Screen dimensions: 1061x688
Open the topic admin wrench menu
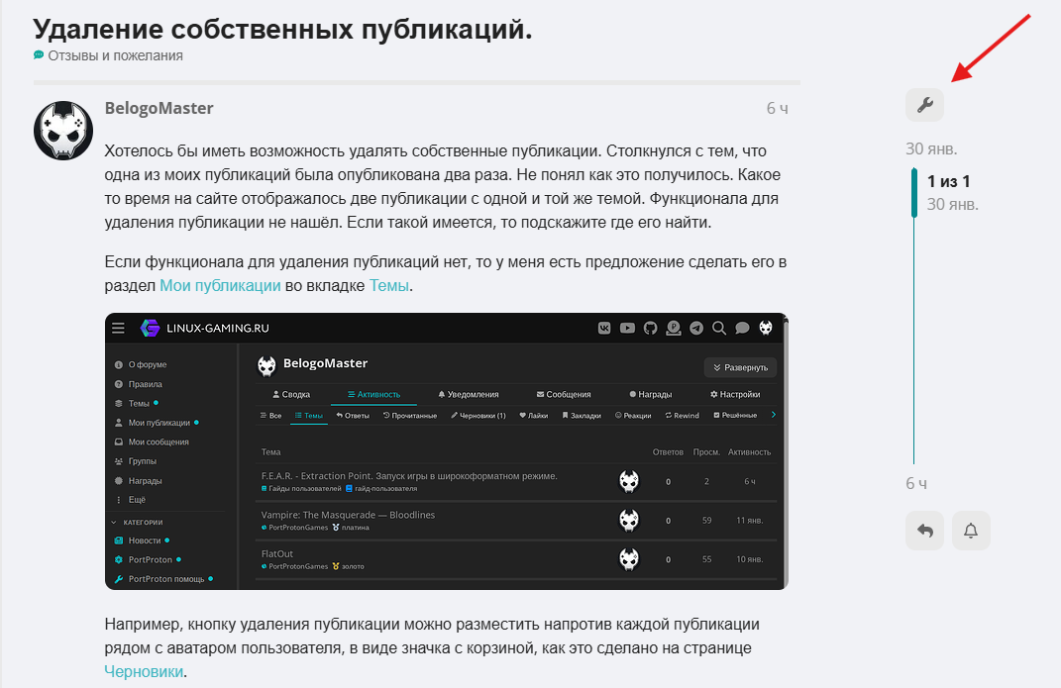coord(924,105)
